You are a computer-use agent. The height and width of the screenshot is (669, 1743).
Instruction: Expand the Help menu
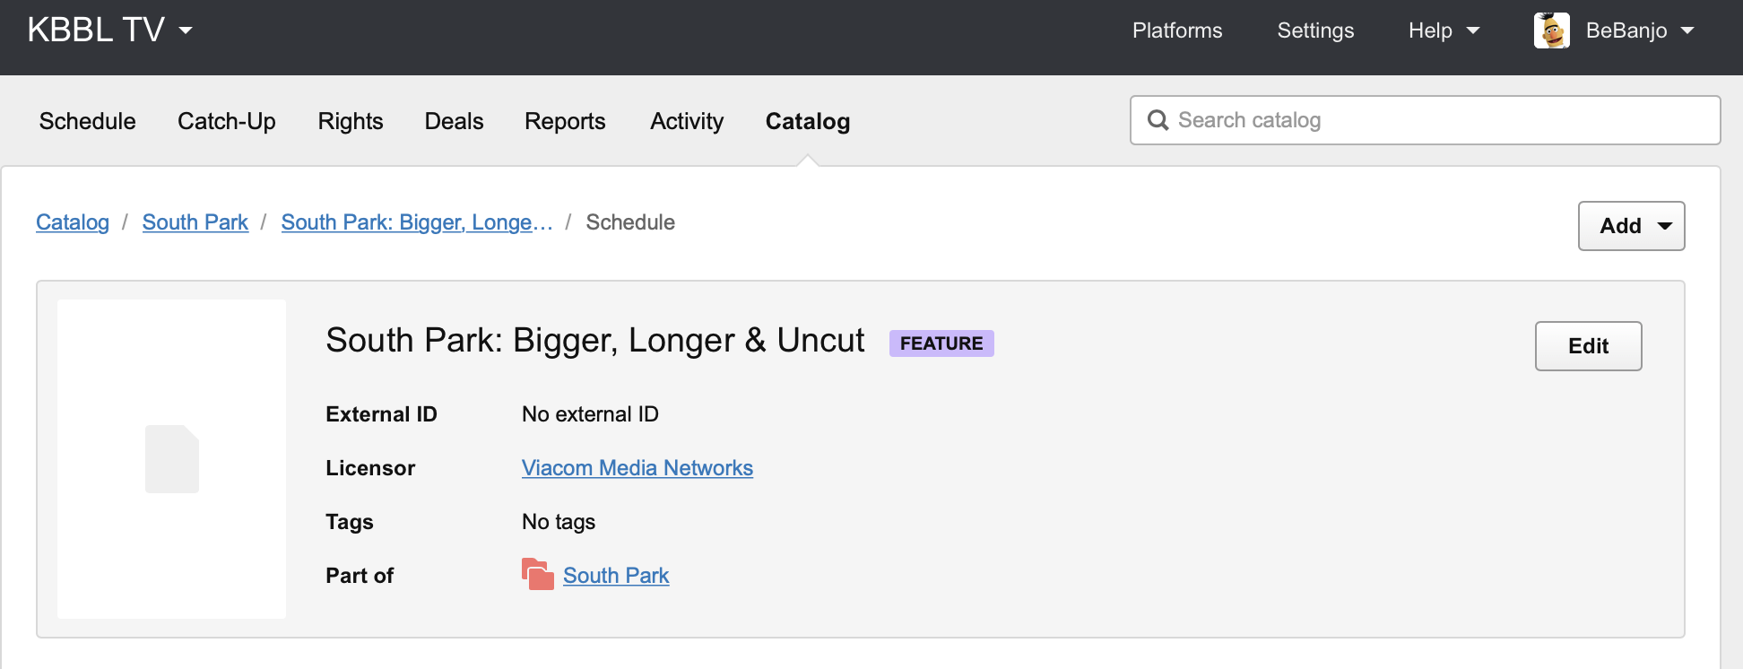pyautogui.click(x=1443, y=30)
